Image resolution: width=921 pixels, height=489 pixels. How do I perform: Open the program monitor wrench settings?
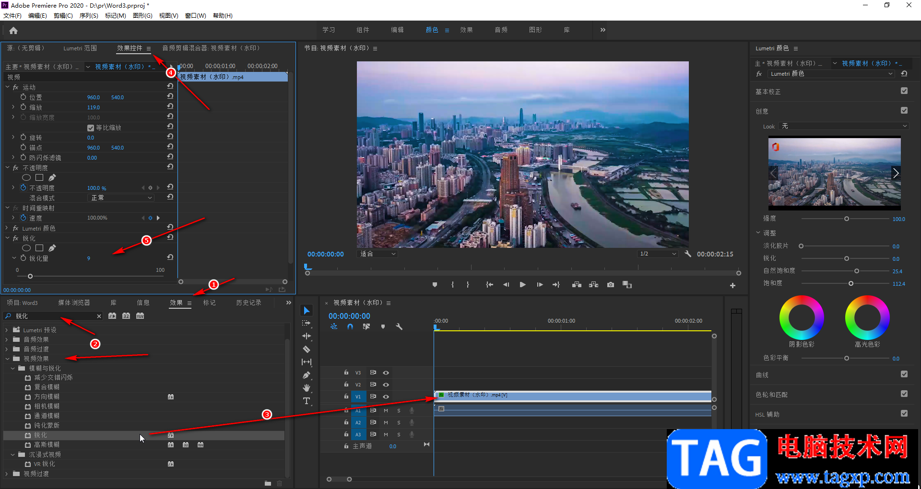(x=687, y=254)
